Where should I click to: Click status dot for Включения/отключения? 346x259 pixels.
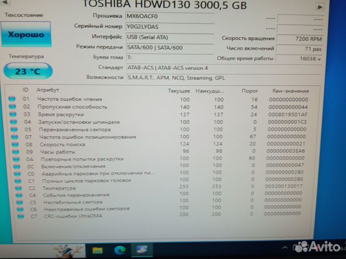pyautogui.click(x=17, y=166)
